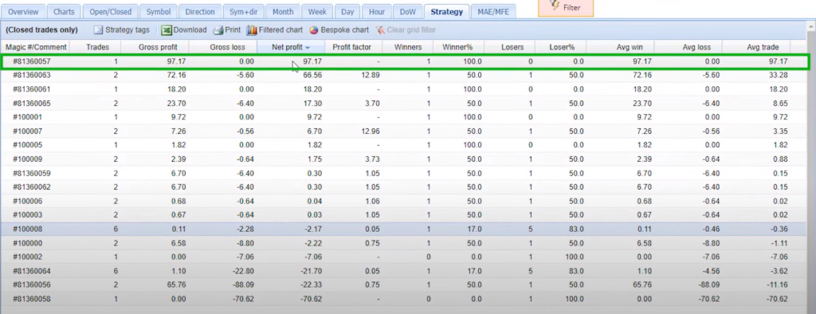Screen dimensions: 816x314
Task: Select row #81360063
Action: click(404, 75)
